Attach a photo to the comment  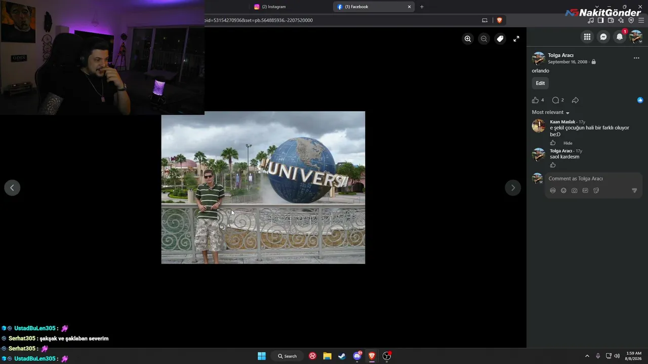574,191
